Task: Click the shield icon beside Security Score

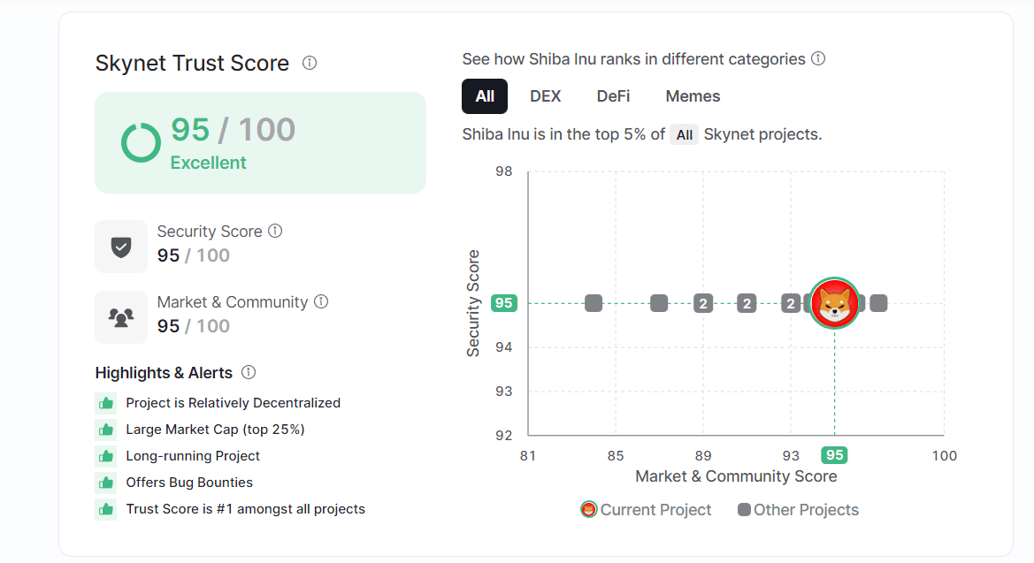Action: (121, 247)
